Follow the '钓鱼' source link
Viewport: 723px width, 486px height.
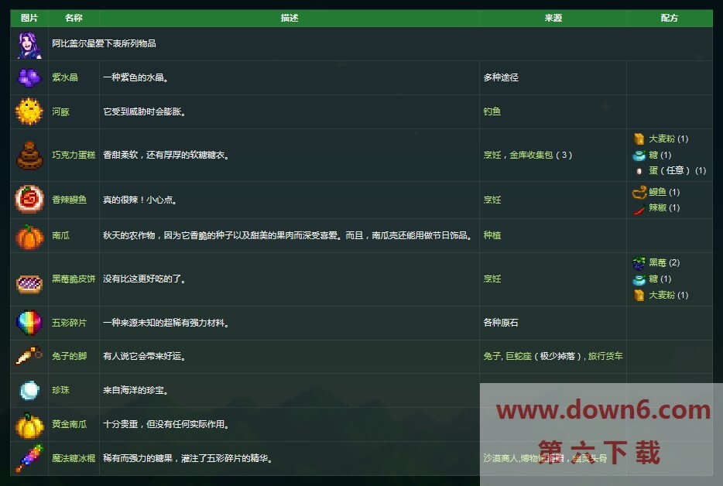pos(492,111)
